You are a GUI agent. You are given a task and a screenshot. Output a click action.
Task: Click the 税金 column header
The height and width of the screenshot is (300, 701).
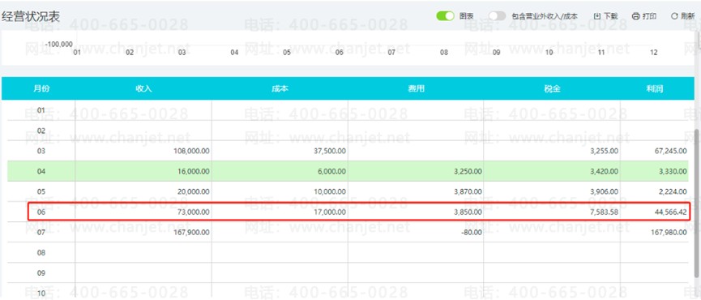[552, 88]
